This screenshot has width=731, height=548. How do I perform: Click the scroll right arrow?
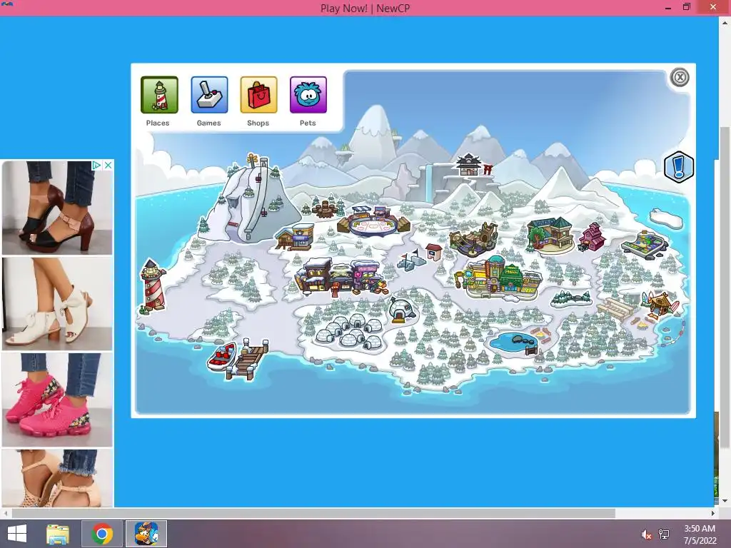point(713,514)
